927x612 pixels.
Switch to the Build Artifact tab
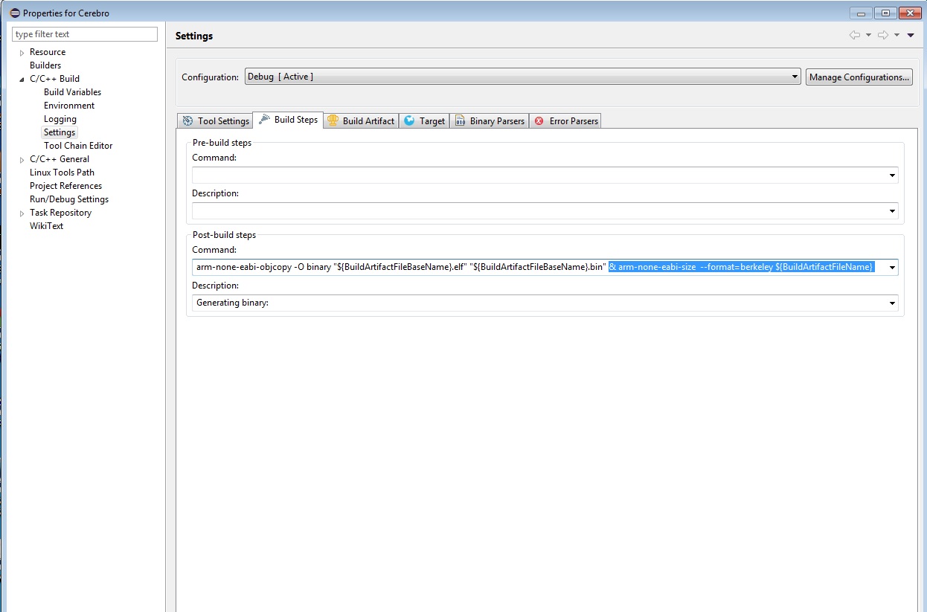[x=361, y=121]
